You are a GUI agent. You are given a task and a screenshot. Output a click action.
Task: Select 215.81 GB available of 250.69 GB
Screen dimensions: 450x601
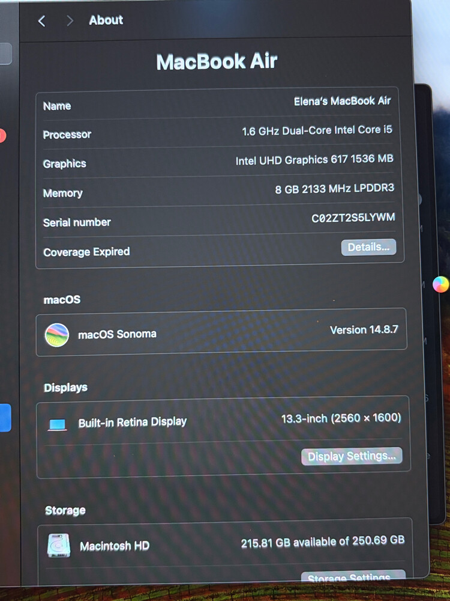point(323,542)
